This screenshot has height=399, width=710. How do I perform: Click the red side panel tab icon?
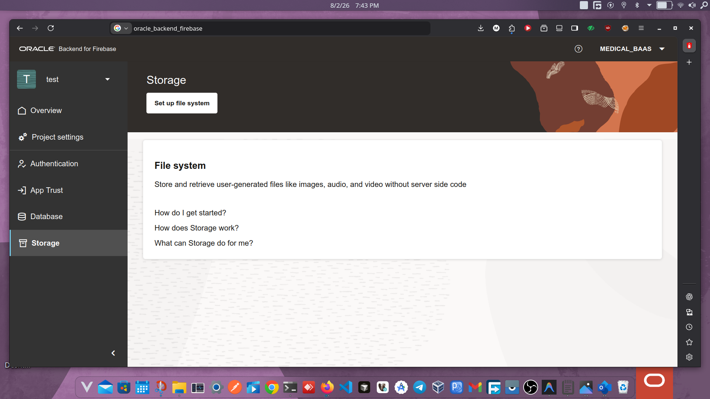pyautogui.click(x=689, y=46)
